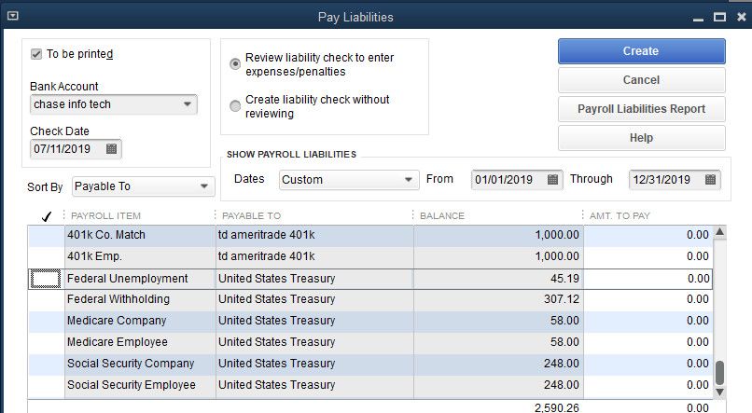Open the From date calendar picker
This screenshot has height=413, width=752.
coord(552,180)
